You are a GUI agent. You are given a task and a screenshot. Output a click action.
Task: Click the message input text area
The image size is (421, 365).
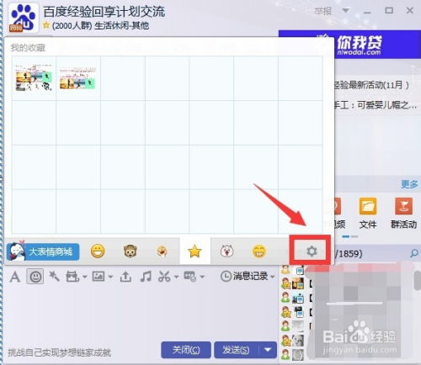click(x=141, y=311)
